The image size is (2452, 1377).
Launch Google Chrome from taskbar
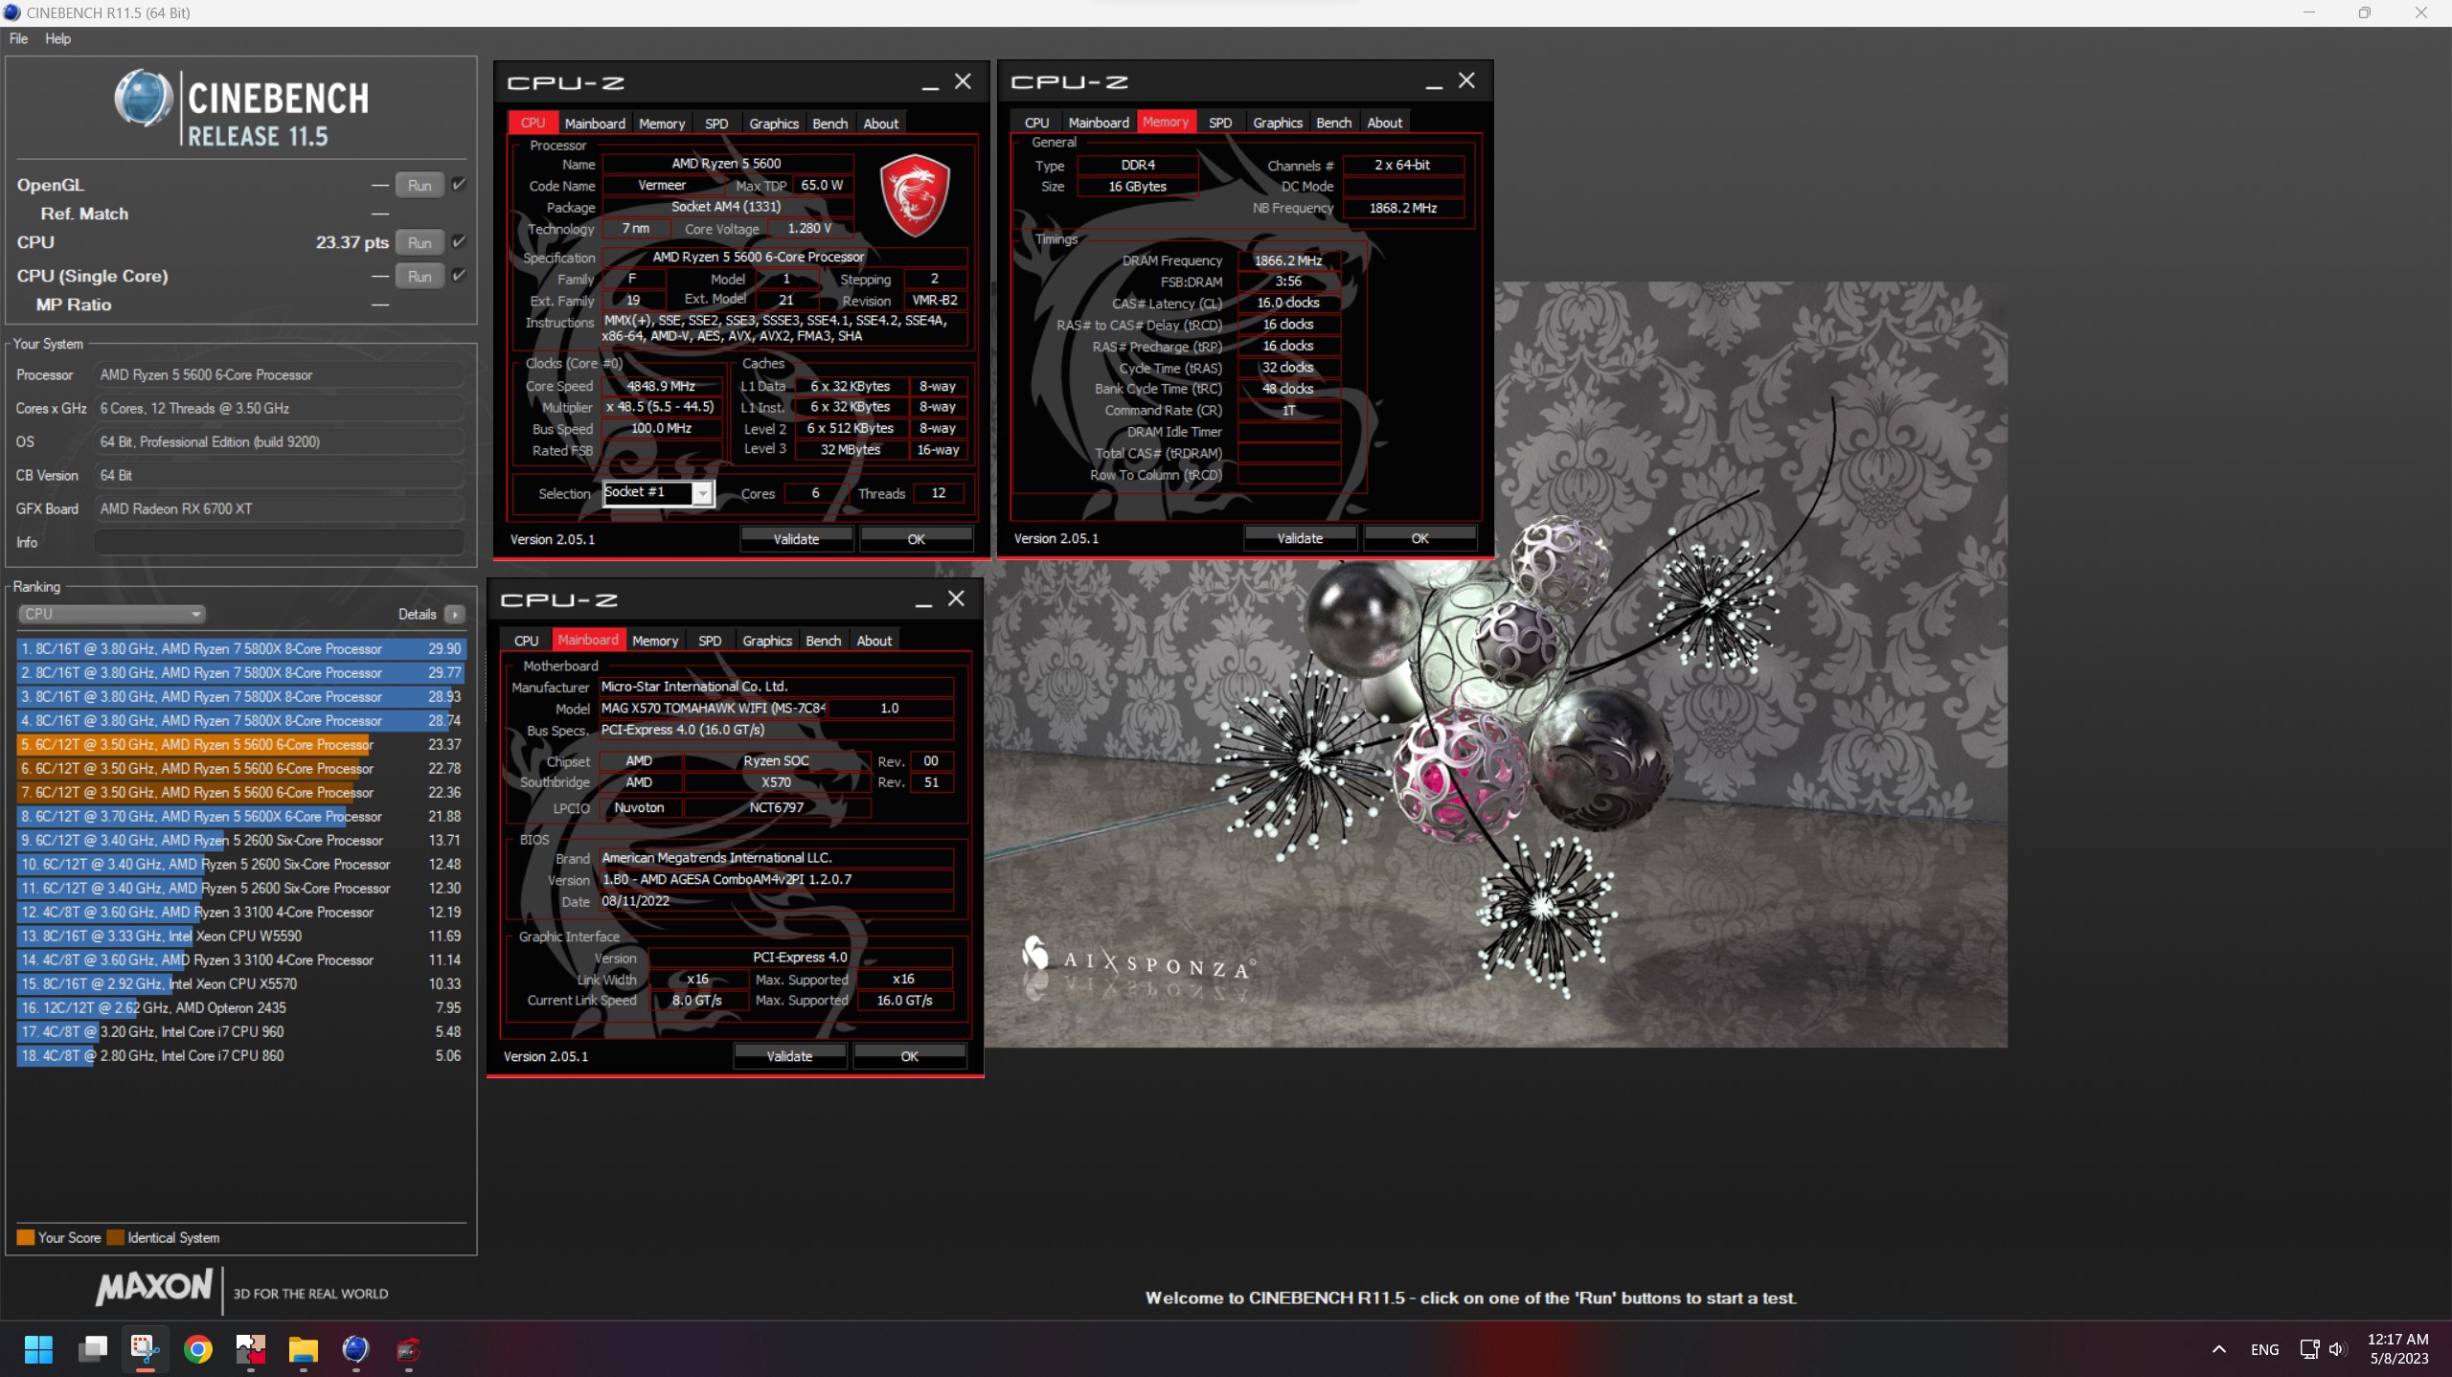click(198, 1349)
